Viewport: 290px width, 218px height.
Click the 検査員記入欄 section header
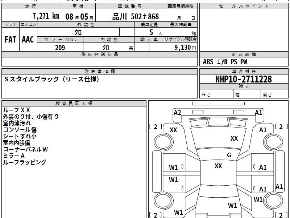point(74,104)
